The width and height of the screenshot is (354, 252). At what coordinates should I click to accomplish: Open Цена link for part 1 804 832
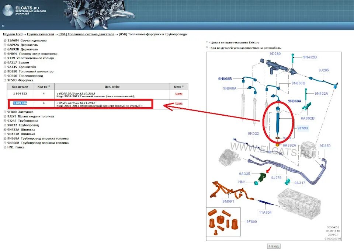(x=179, y=94)
